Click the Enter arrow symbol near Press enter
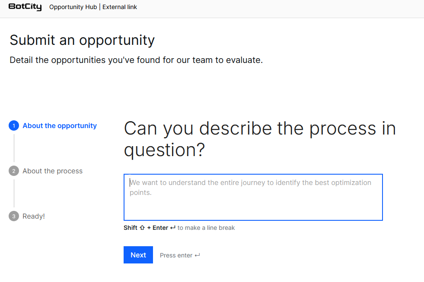The image size is (424, 282). [198, 255]
